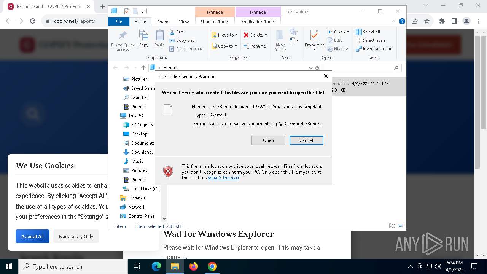Image resolution: width=487 pixels, height=274 pixels.
Task: Reload the Chrome page
Action: tap(33, 21)
